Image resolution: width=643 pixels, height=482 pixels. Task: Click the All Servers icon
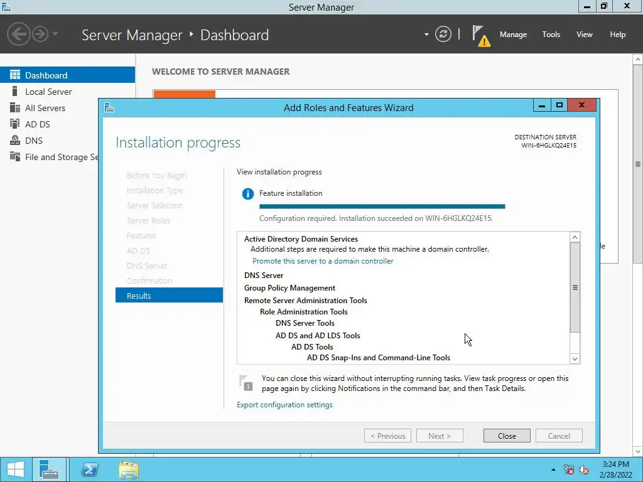click(15, 107)
